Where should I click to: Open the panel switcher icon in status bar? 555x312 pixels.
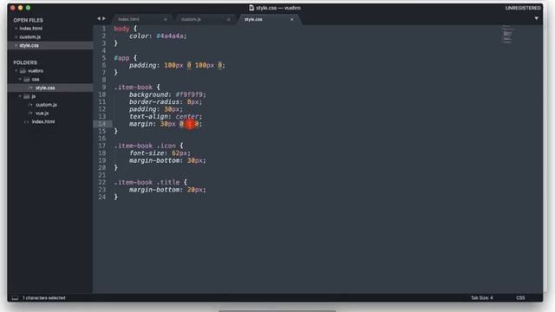click(15, 298)
